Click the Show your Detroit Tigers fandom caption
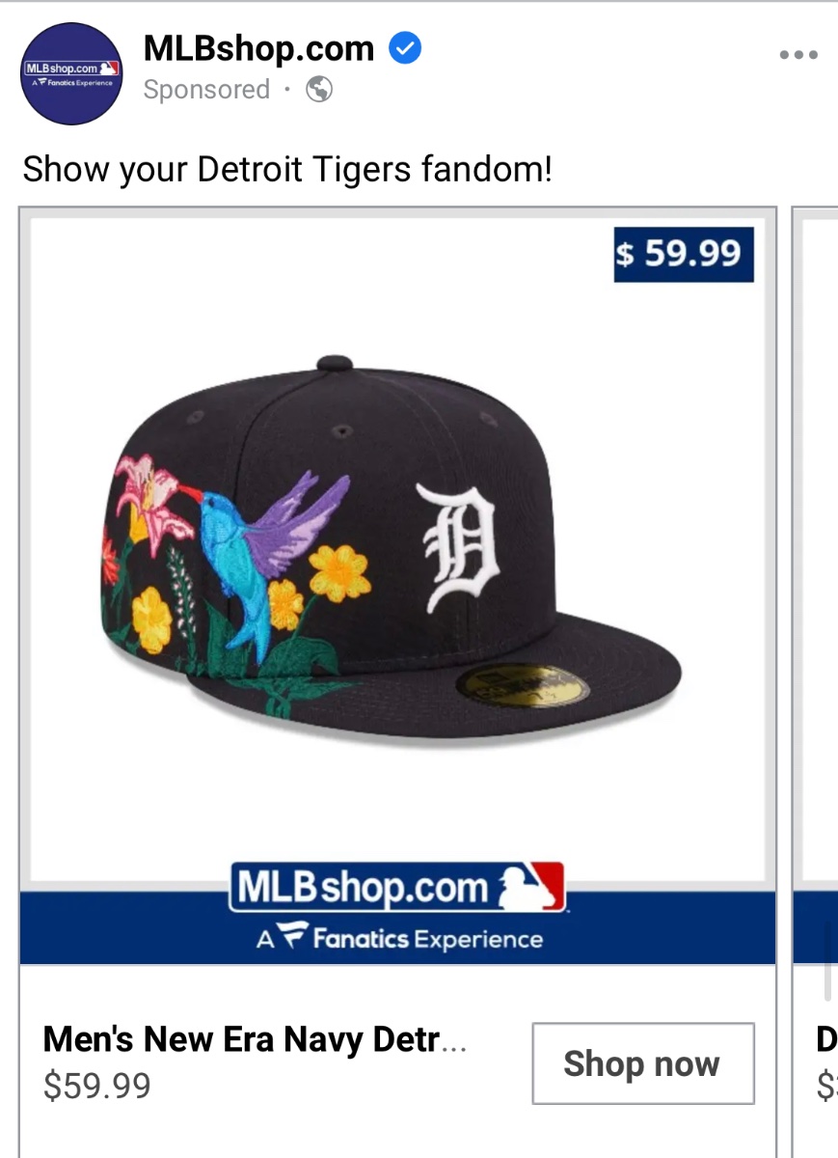 [287, 169]
